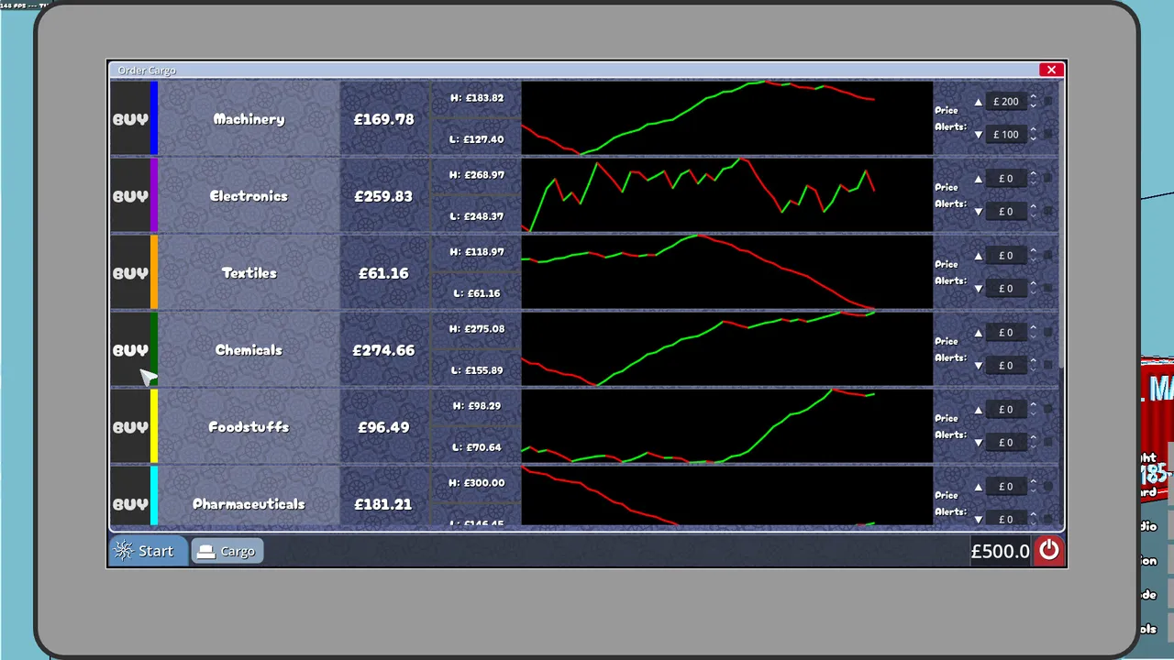Enable Machinery lower price alert checkbox
1174x660 pixels.
1048,135
